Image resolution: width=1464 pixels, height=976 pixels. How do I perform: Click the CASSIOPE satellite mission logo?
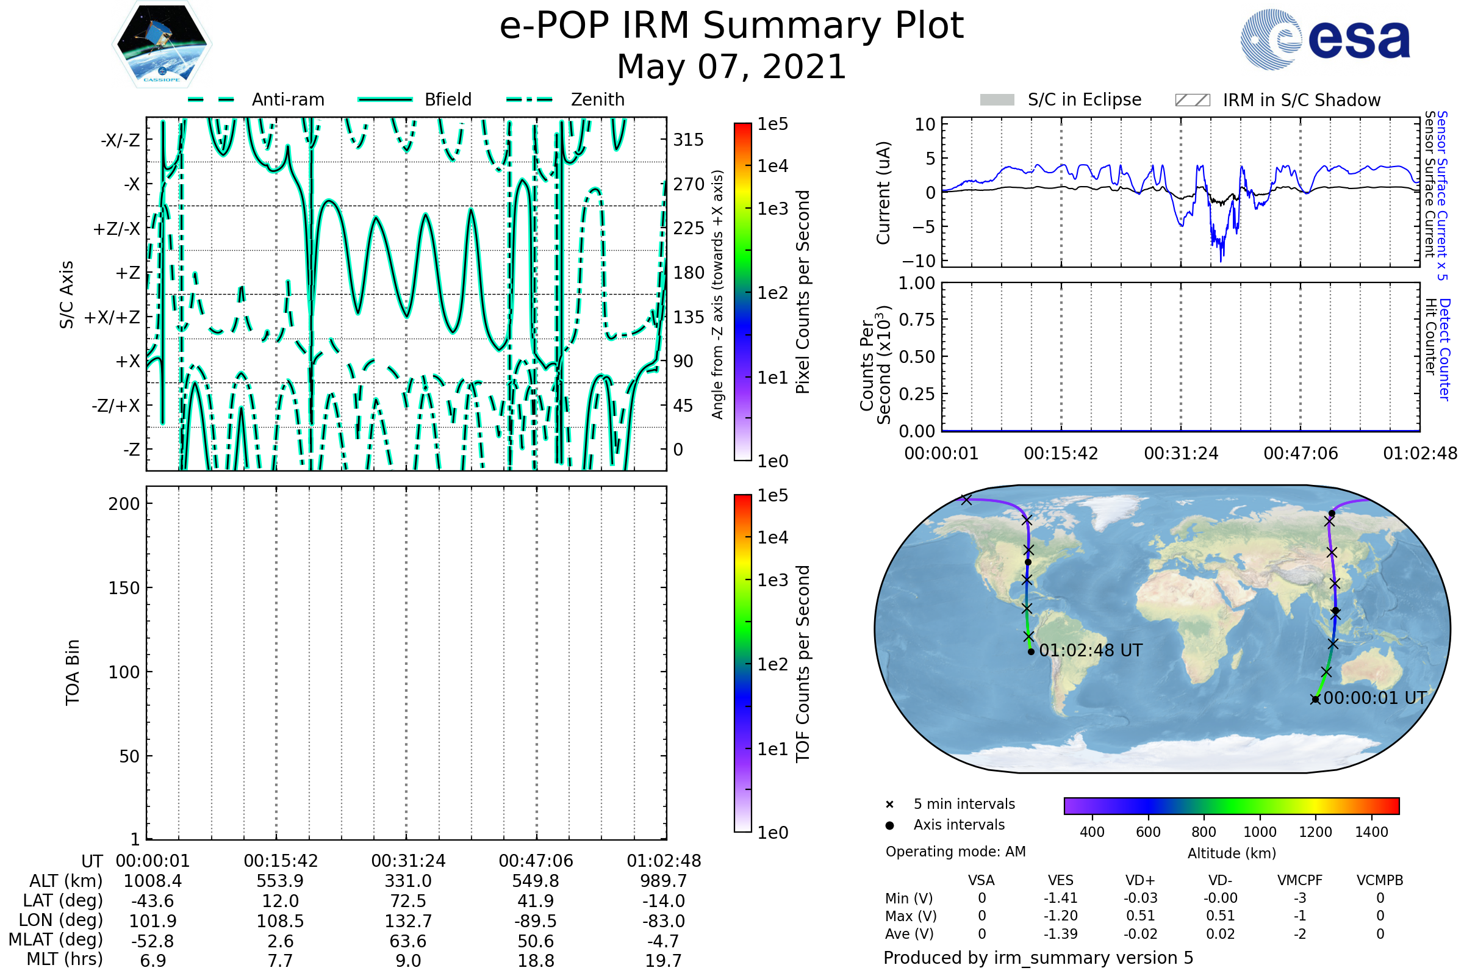click(162, 45)
